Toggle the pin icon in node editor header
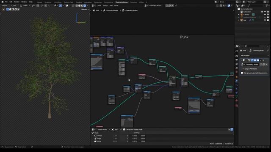Screen dimensions: 271x152 [x=176, y=5]
